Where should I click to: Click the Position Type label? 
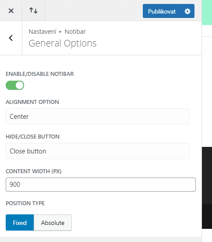(x=25, y=203)
